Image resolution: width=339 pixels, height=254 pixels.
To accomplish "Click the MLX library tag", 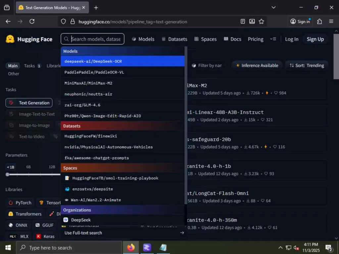I will [19, 236].
